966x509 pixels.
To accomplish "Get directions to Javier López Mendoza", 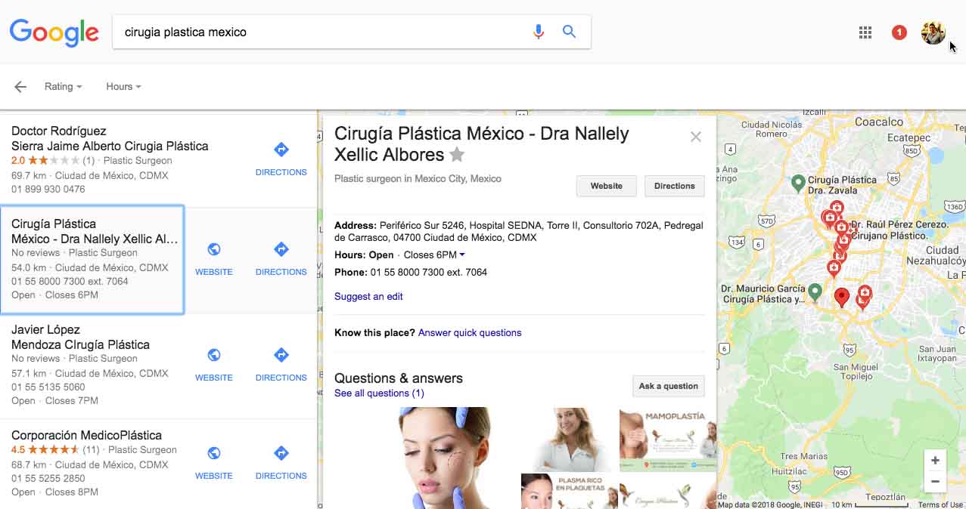I will tap(281, 364).
